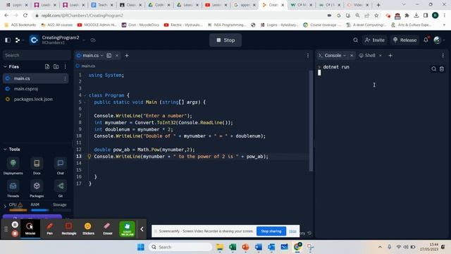Open the Files panel three-dot menu
Image resolution: width=451 pixels, height=254 pixels.
click(66, 66)
